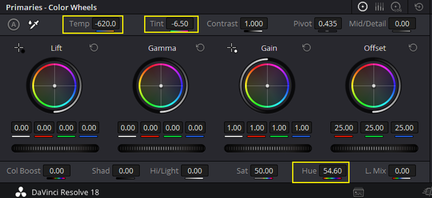The height and width of the screenshot is (198, 432).
Task: Click the Hi/Light value field
Action: [195, 171]
